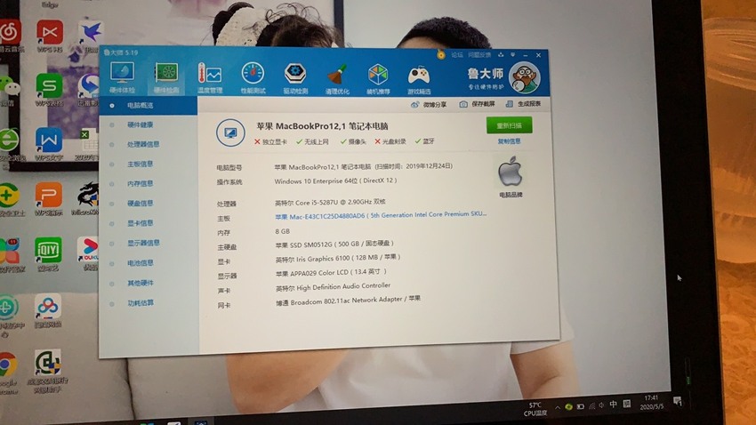This screenshot has height=425, width=756.
Task: Open 清理优化 broom icon
Action: [x=337, y=78]
